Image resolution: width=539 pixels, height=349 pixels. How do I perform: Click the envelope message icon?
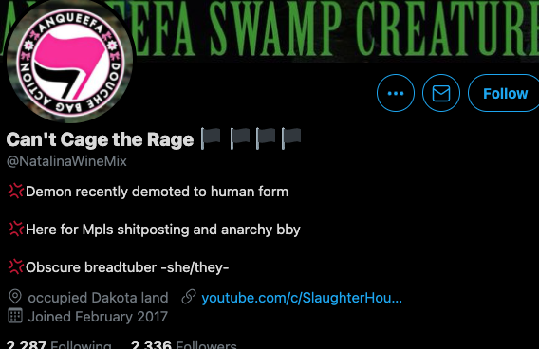[x=441, y=93]
